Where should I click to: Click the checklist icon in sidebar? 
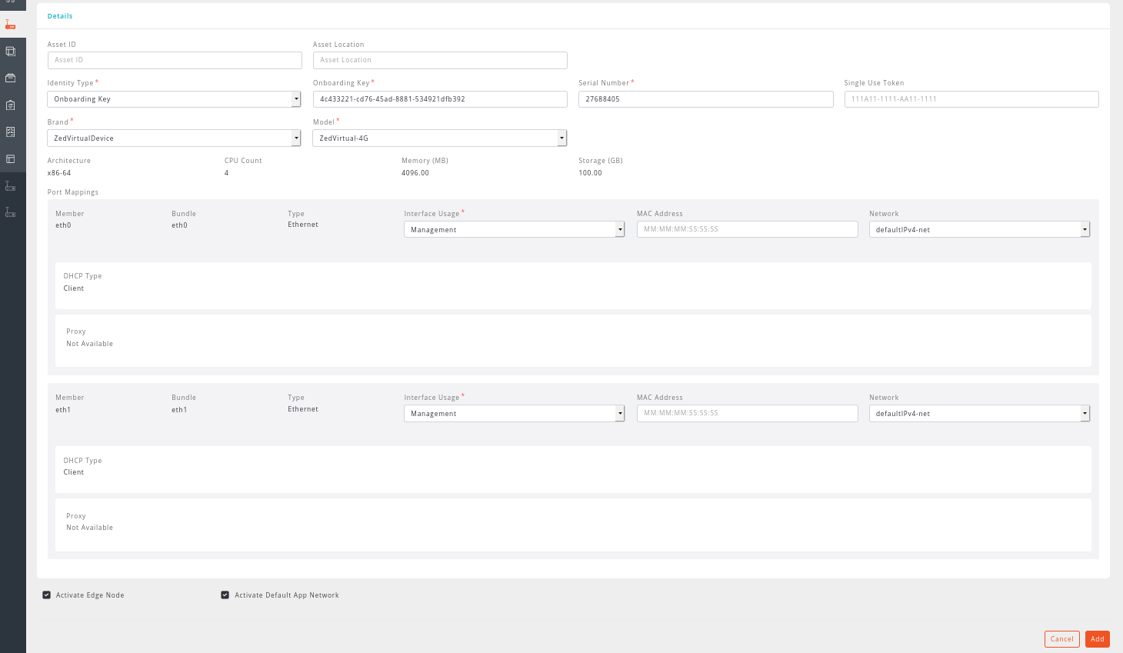(11, 132)
